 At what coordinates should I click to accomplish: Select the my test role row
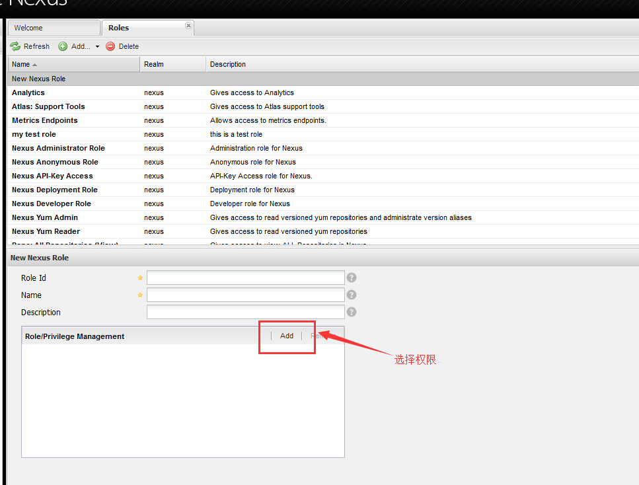coord(323,135)
